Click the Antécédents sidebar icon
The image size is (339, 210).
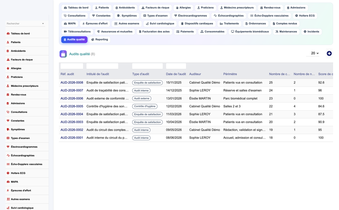(x=8, y=51)
